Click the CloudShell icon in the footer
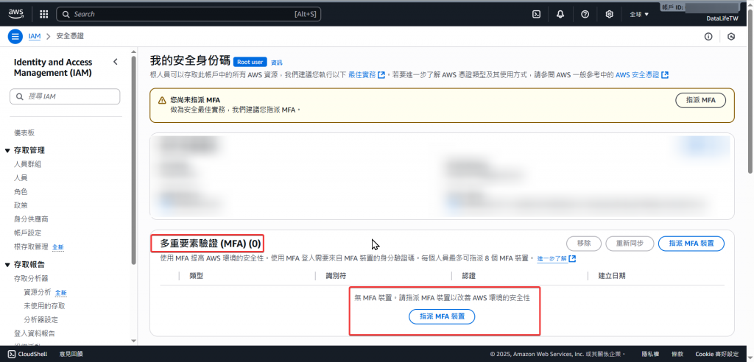754x362 pixels. coord(12,354)
